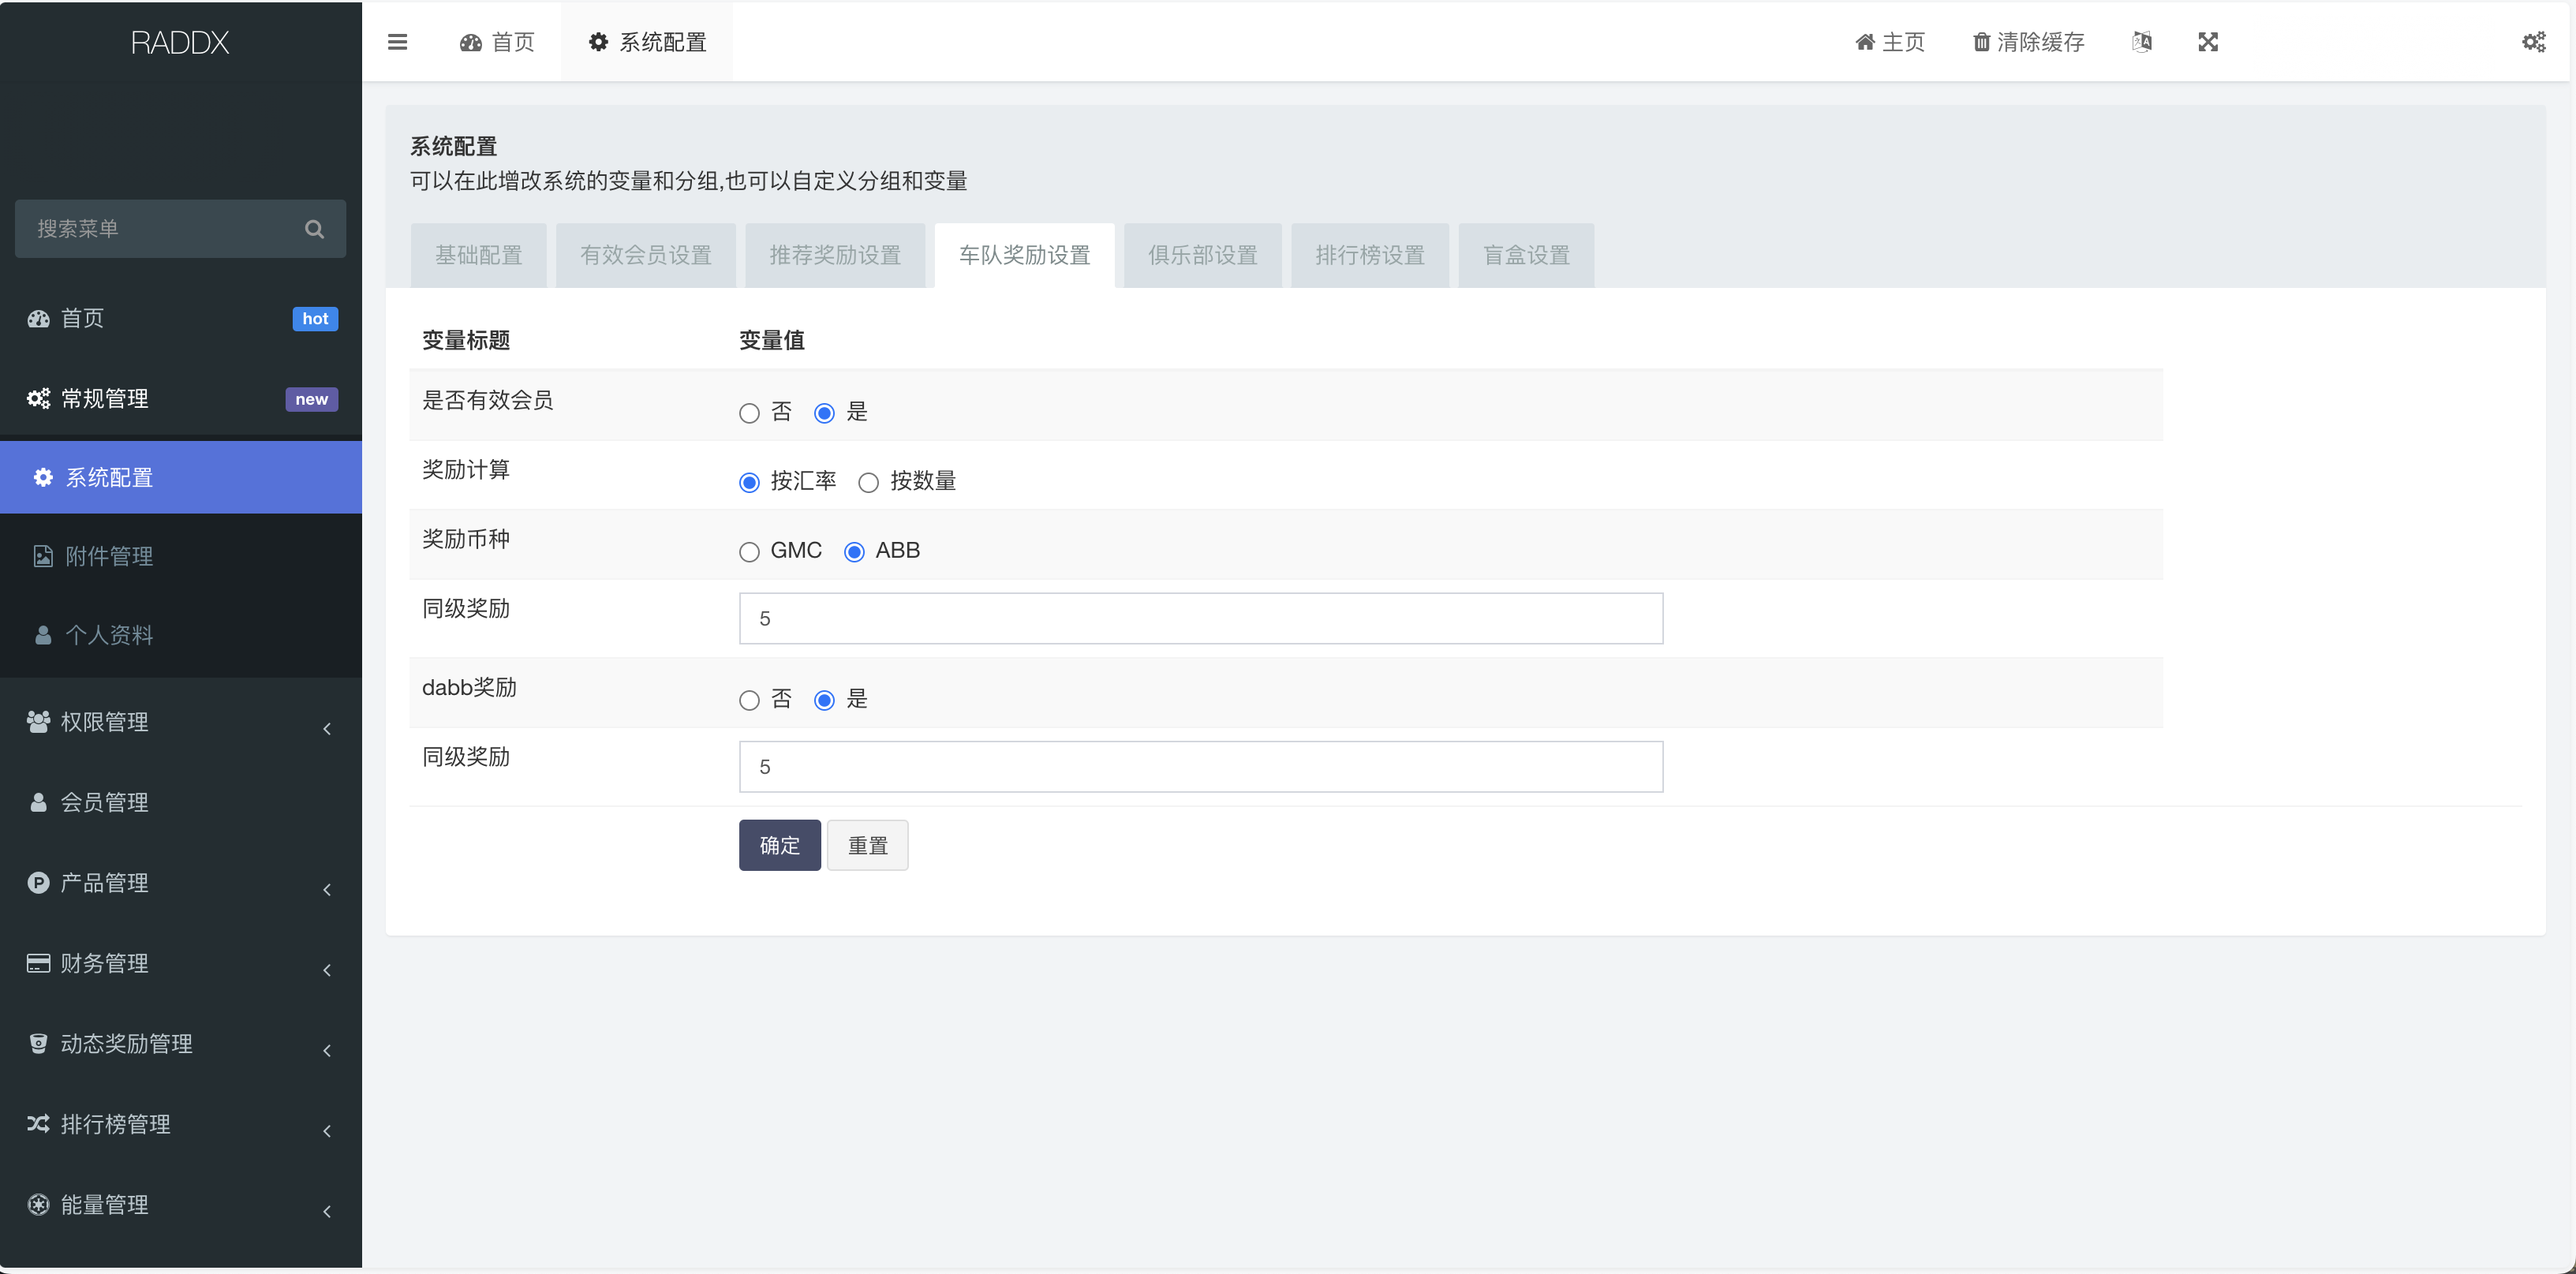Open 个人资料 profile from the sidebar
2576x1274 pixels.
pos(109,635)
